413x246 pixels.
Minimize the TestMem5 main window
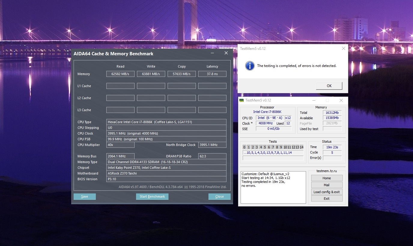[x=314, y=100]
